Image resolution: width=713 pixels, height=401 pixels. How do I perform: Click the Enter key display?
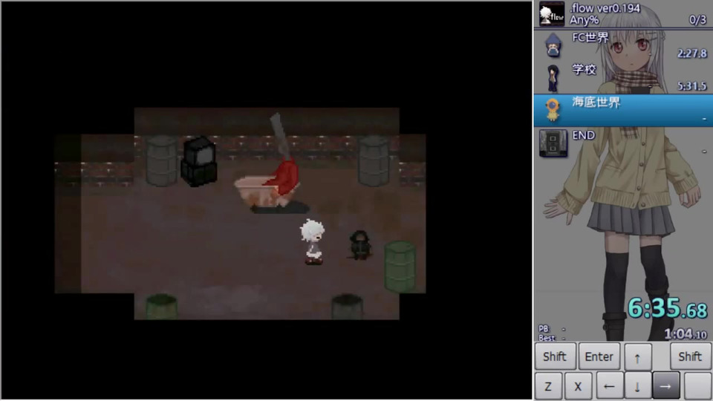click(599, 356)
